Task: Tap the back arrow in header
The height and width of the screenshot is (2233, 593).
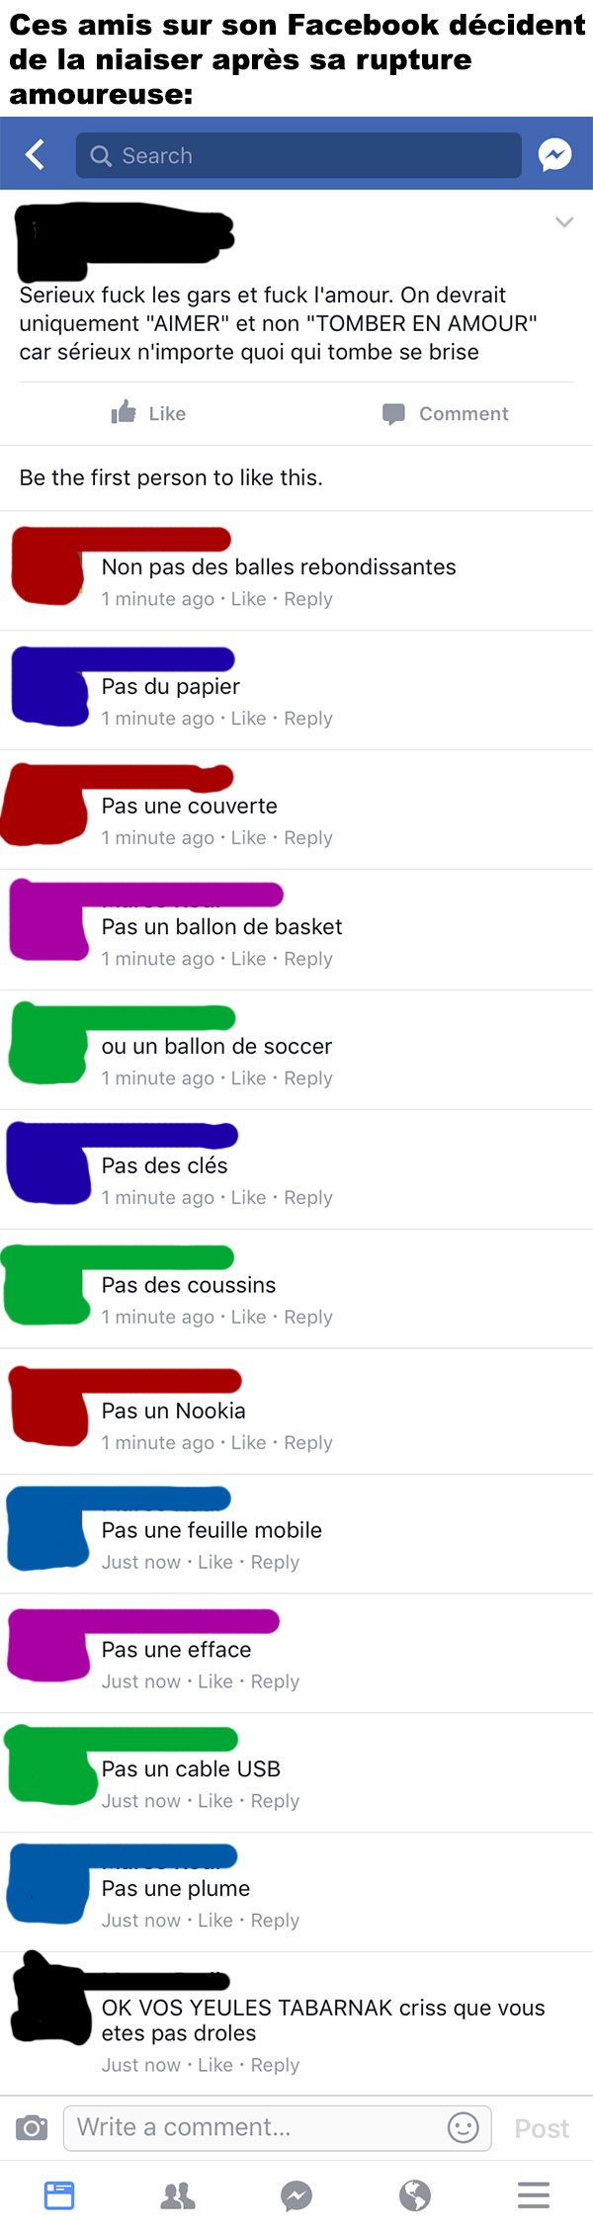Action: coord(36,154)
